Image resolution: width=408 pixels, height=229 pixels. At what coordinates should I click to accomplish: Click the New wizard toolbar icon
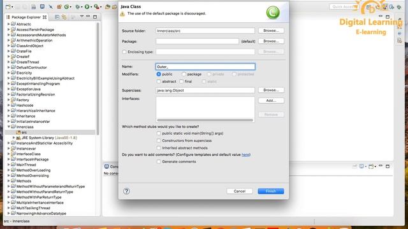(x=8, y=7)
